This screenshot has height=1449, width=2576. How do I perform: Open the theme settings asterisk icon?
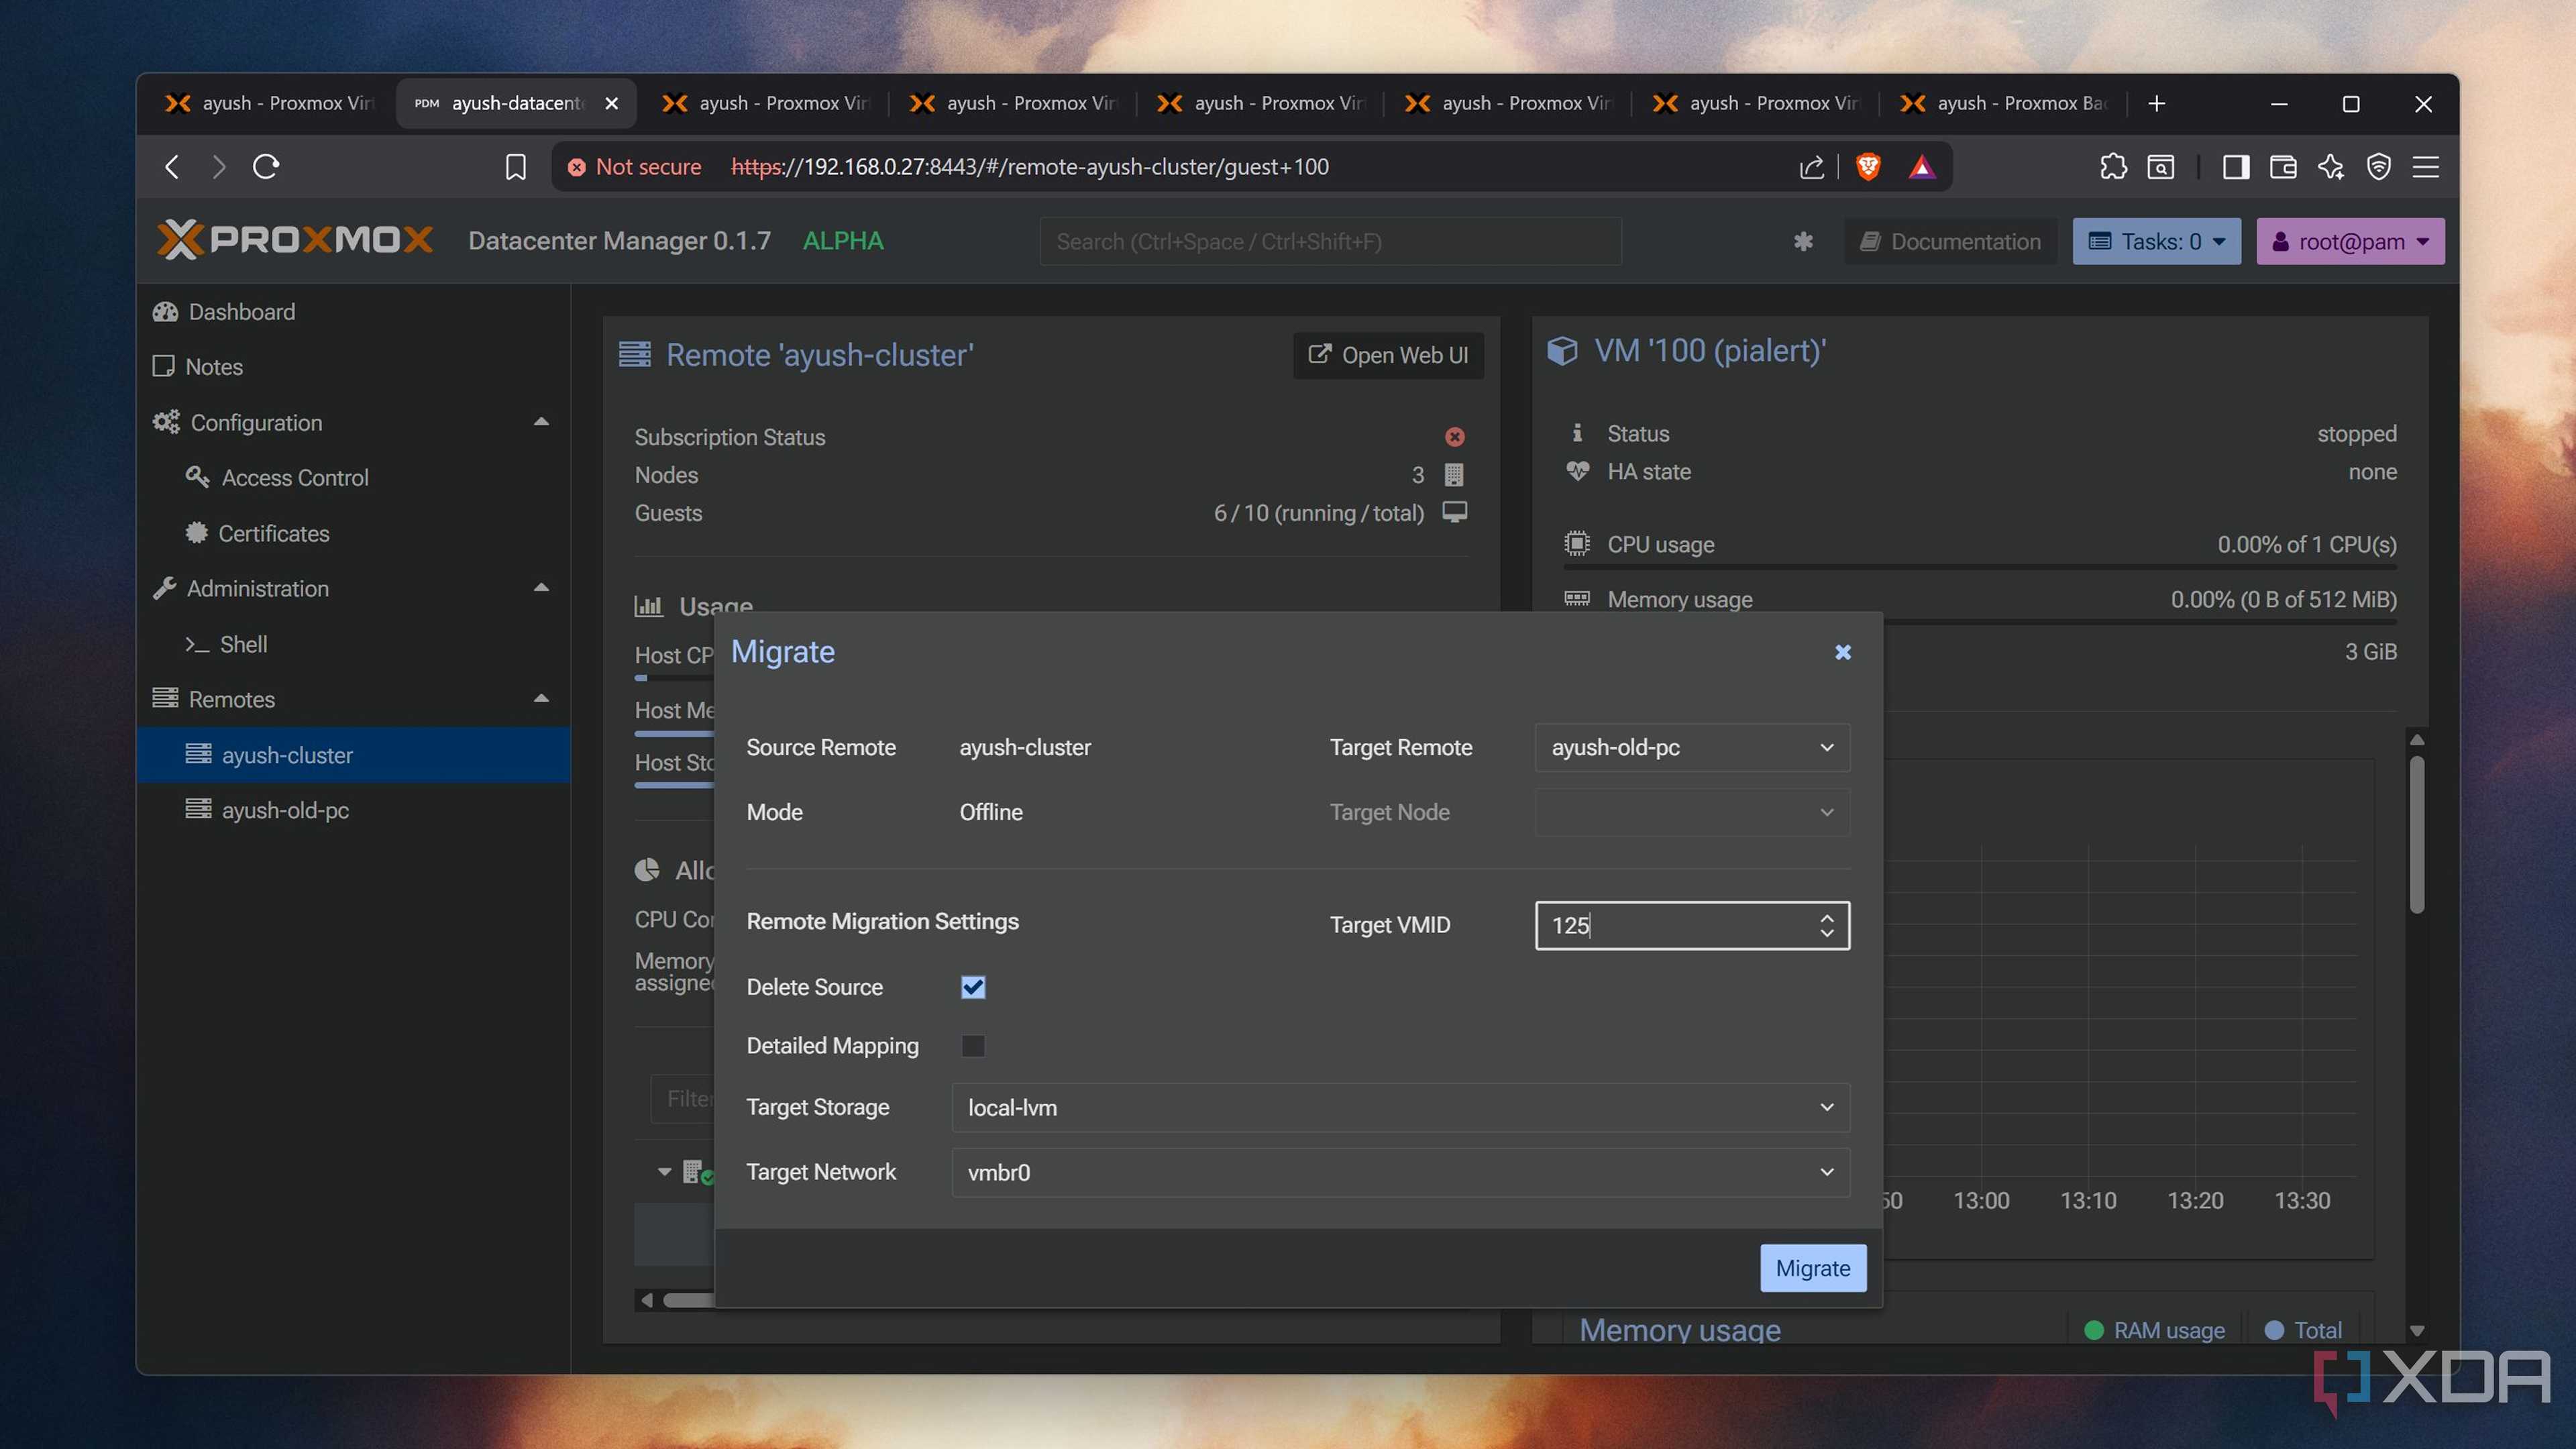(1803, 241)
